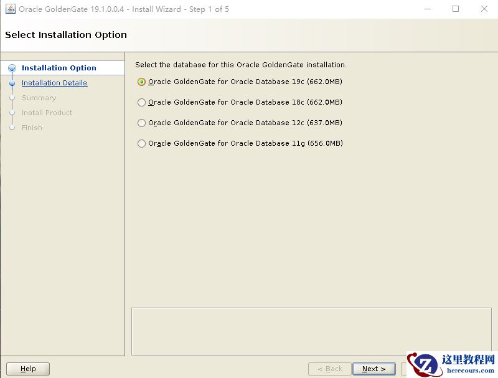Click the Next button
The width and height of the screenshot is (498, 378).
tap(374, 369)
